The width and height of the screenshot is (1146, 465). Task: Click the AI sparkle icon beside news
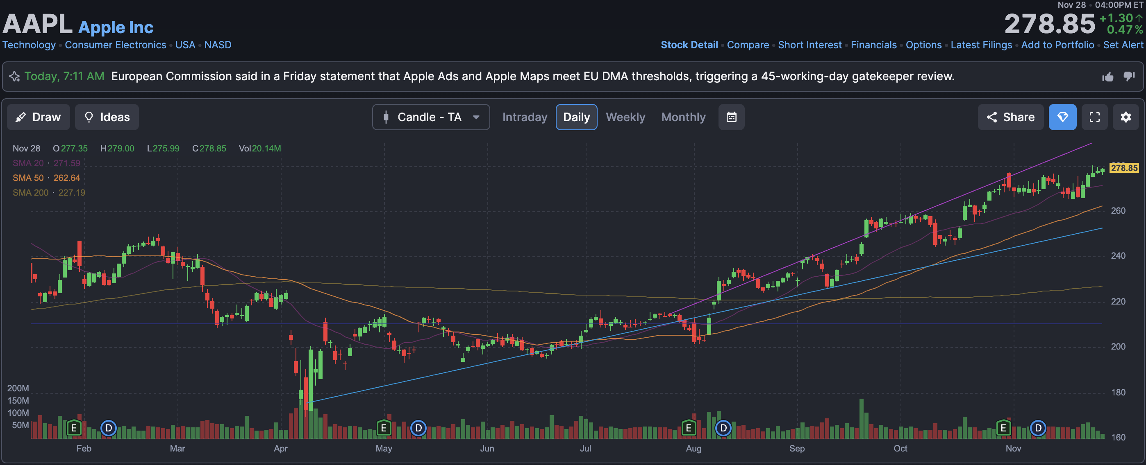pyautogui.click(x=14, y=77)
